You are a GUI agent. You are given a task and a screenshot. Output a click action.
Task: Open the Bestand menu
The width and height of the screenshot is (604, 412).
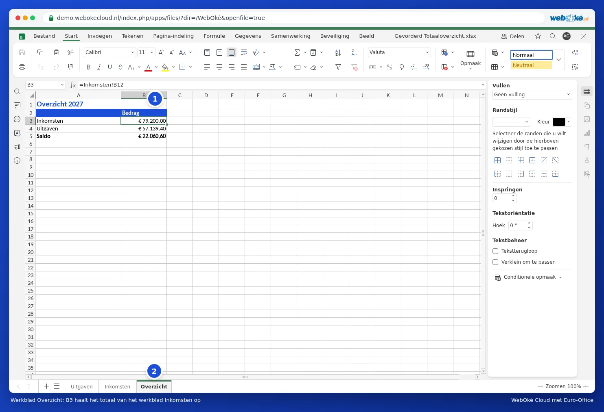(44, 36)
